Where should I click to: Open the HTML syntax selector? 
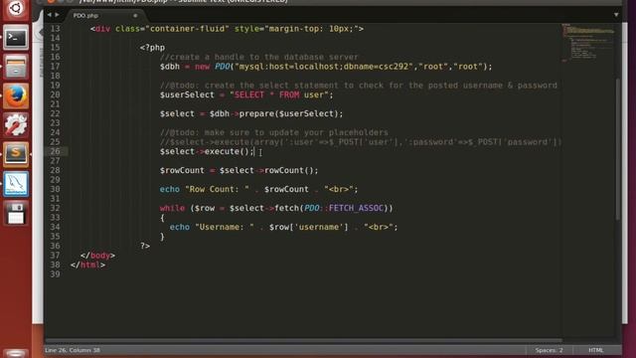[596, 350]
